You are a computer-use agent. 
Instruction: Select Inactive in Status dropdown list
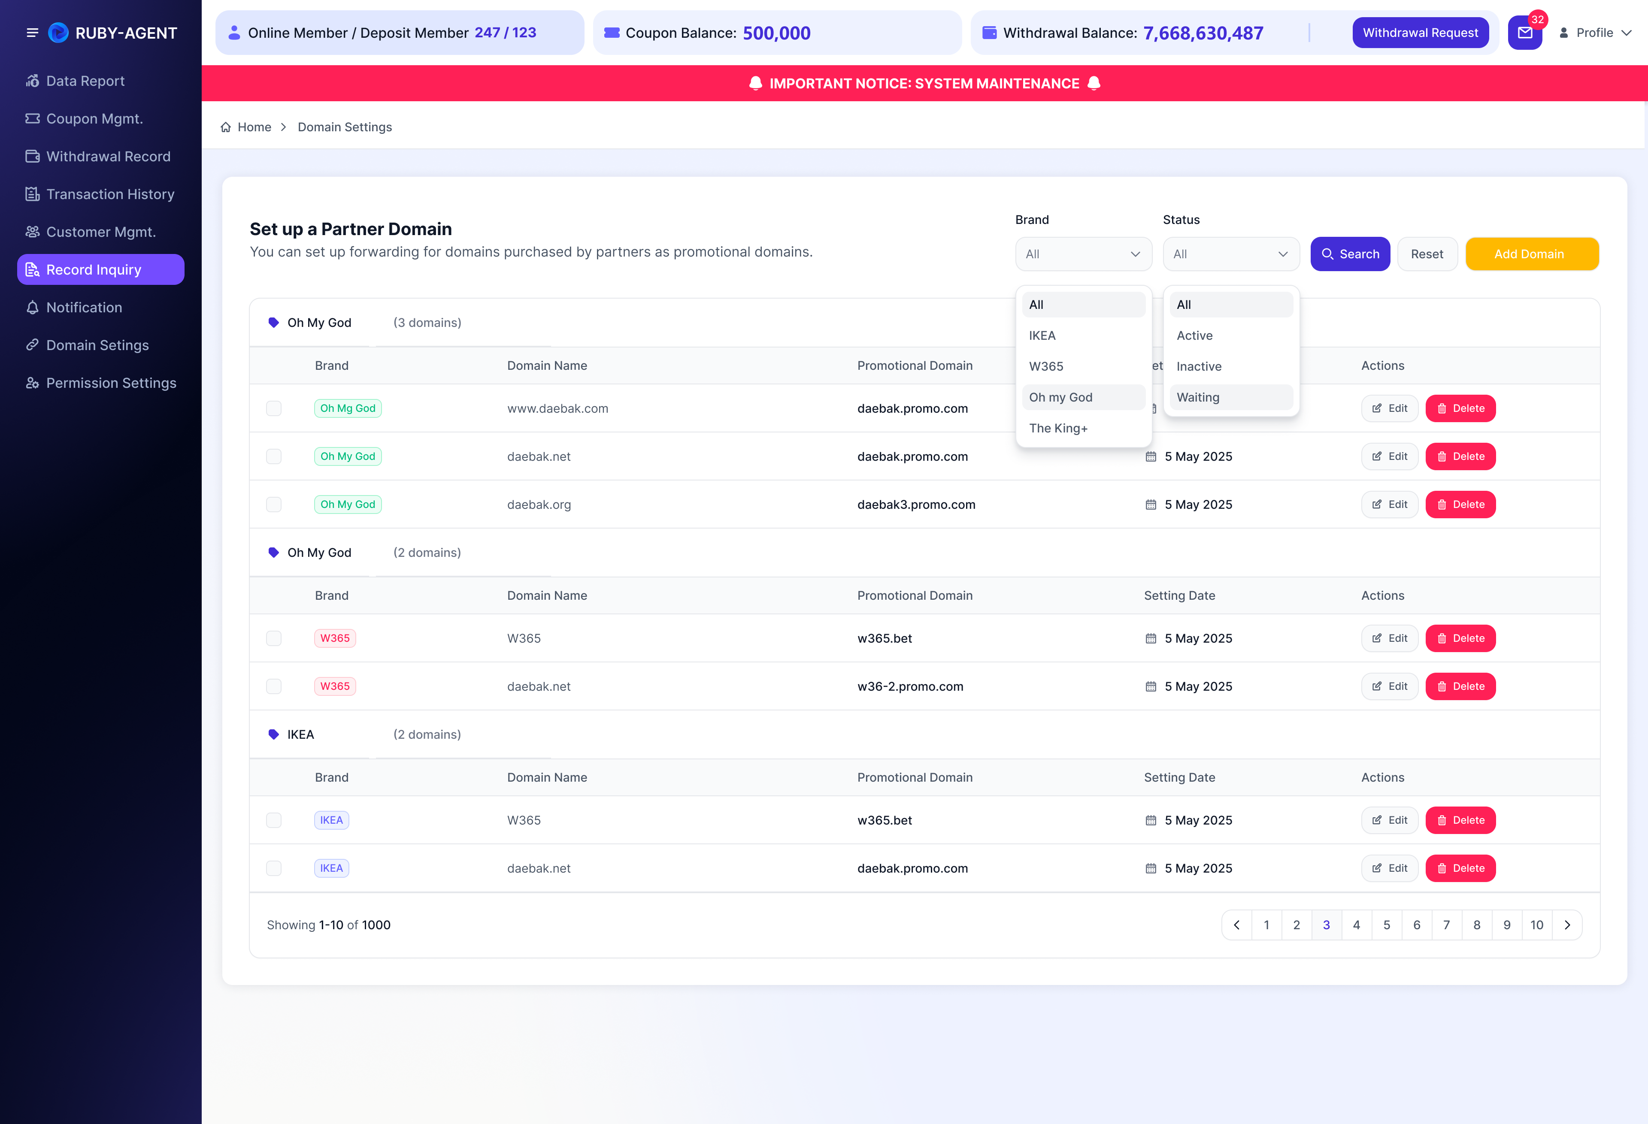coord(1230,366)
